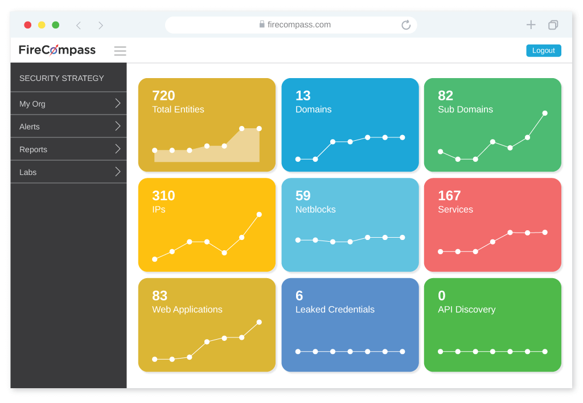583x403 pixels.
Task: Open the 13 Domains card
Action: coord(350,125)
